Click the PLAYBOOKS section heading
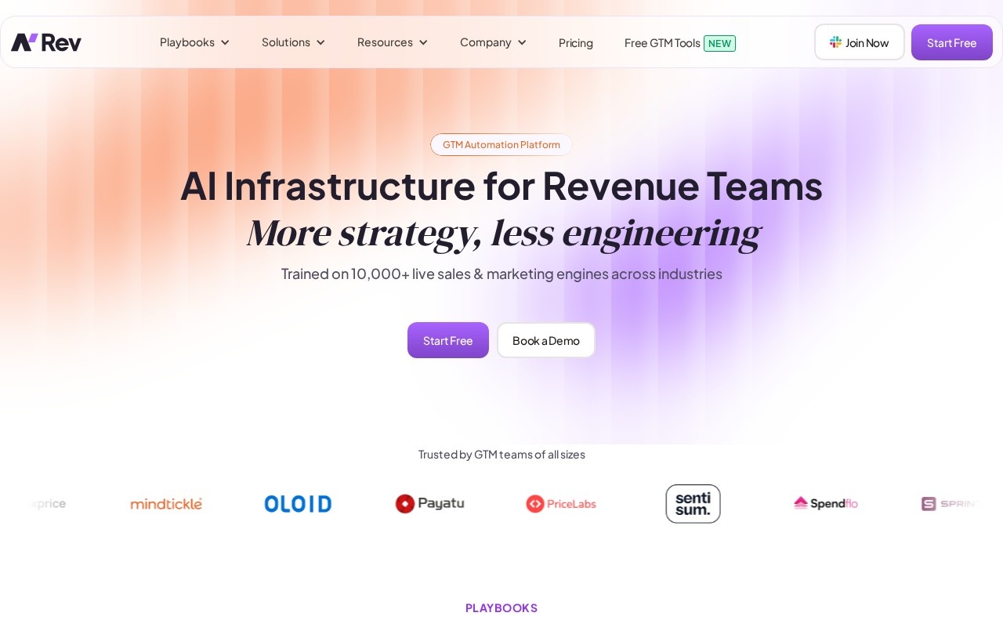The width and height of the screenshot is (1003, 627). 501,607
